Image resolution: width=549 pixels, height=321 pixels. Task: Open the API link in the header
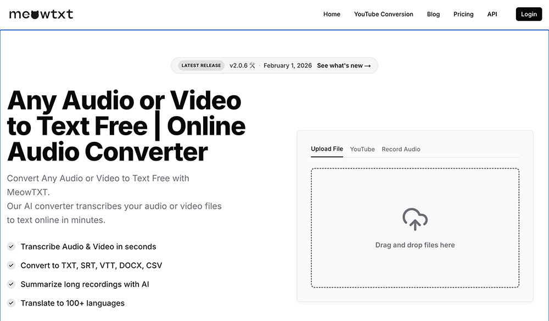492,14
